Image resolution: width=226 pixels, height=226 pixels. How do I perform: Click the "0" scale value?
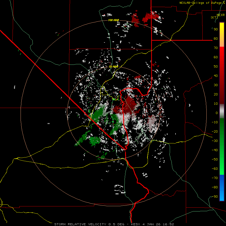[217, 113]
